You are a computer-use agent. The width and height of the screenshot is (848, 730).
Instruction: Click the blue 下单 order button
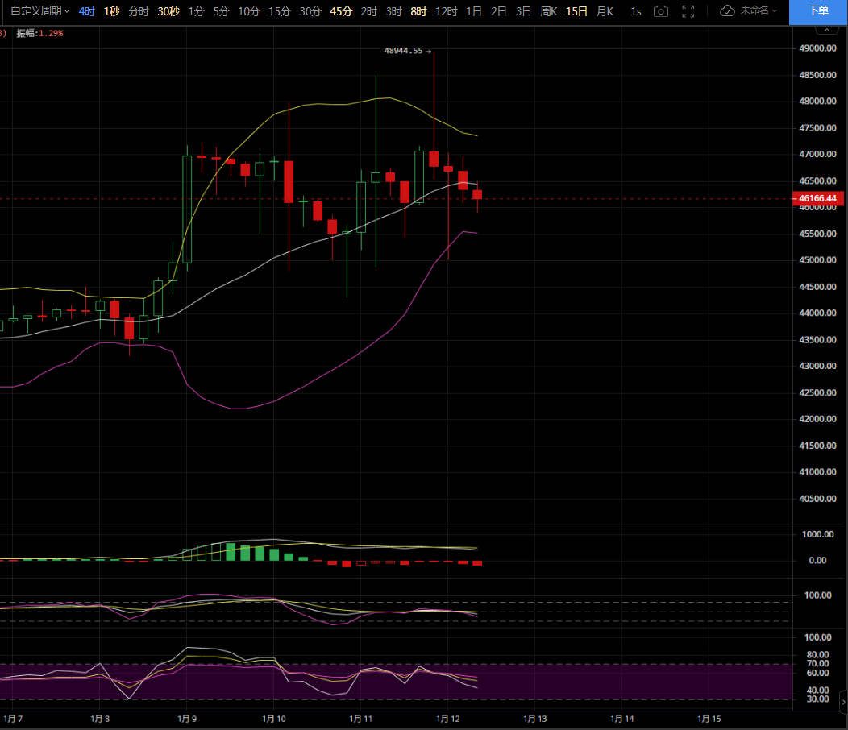point(818,12)
